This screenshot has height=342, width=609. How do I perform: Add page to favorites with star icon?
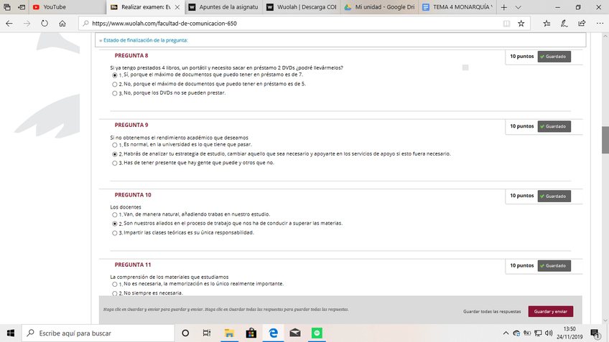pos(521,23)
